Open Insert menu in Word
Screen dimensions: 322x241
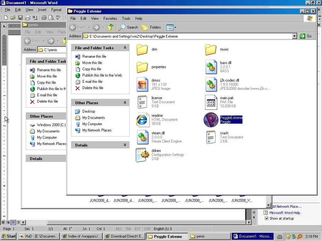(42, 10)
